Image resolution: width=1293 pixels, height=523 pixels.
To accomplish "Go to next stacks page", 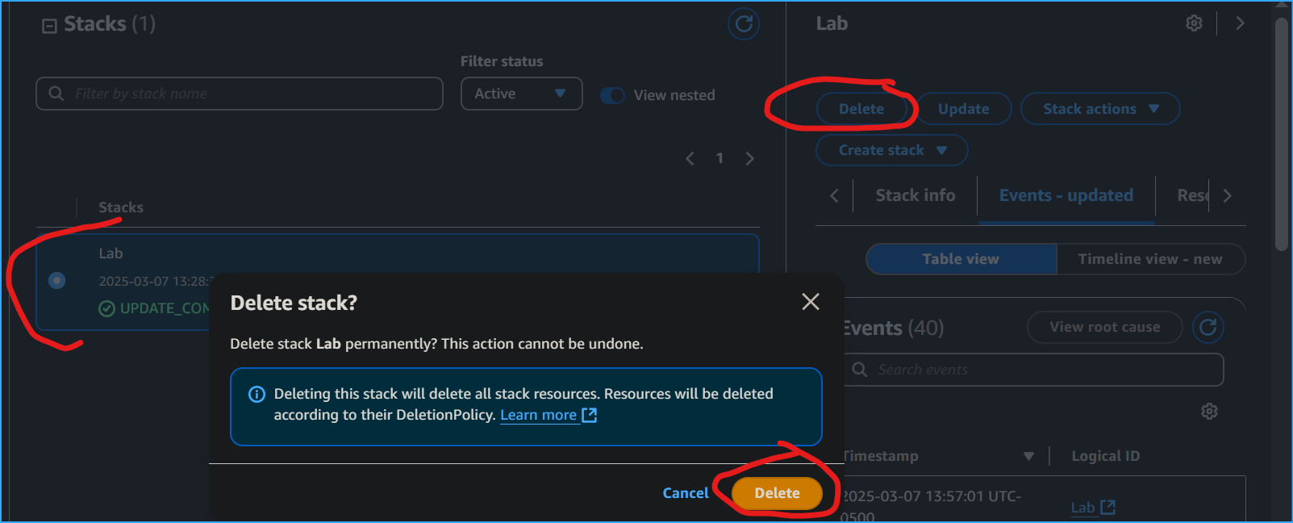I will pyautogui.click(x=749, y=158).
